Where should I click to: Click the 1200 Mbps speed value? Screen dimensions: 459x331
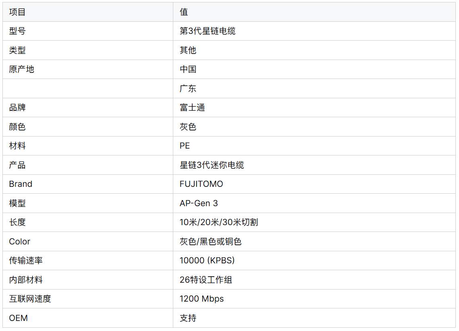point(201,299)
